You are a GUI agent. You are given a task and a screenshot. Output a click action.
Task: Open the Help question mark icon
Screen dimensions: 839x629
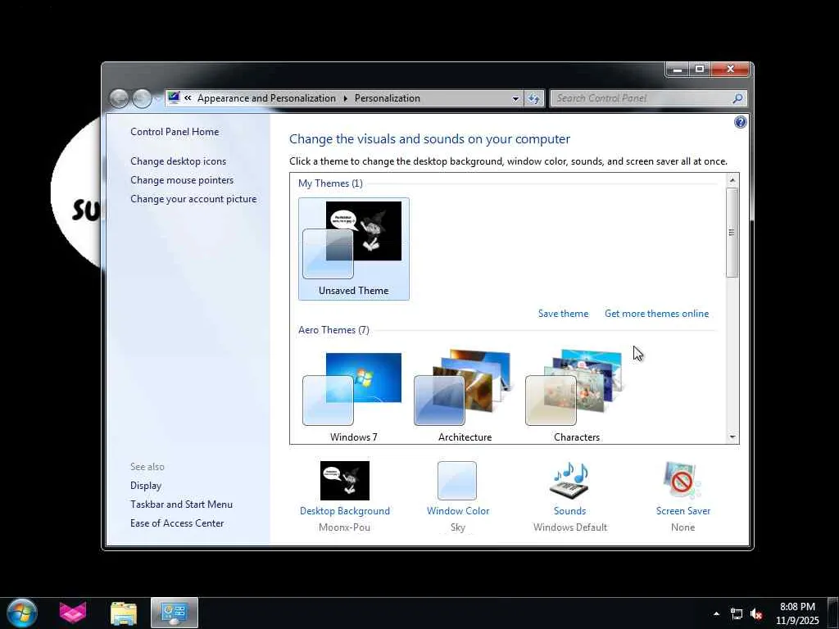tap(740, 123)
